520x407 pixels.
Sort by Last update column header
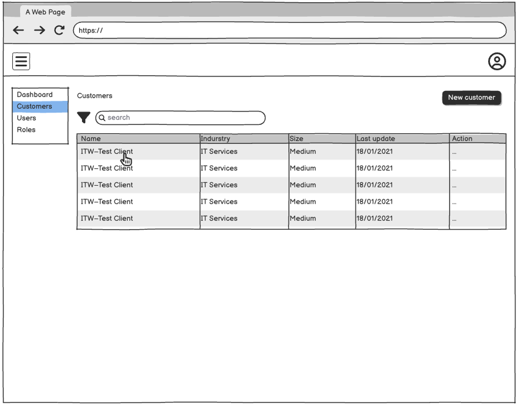375,139
